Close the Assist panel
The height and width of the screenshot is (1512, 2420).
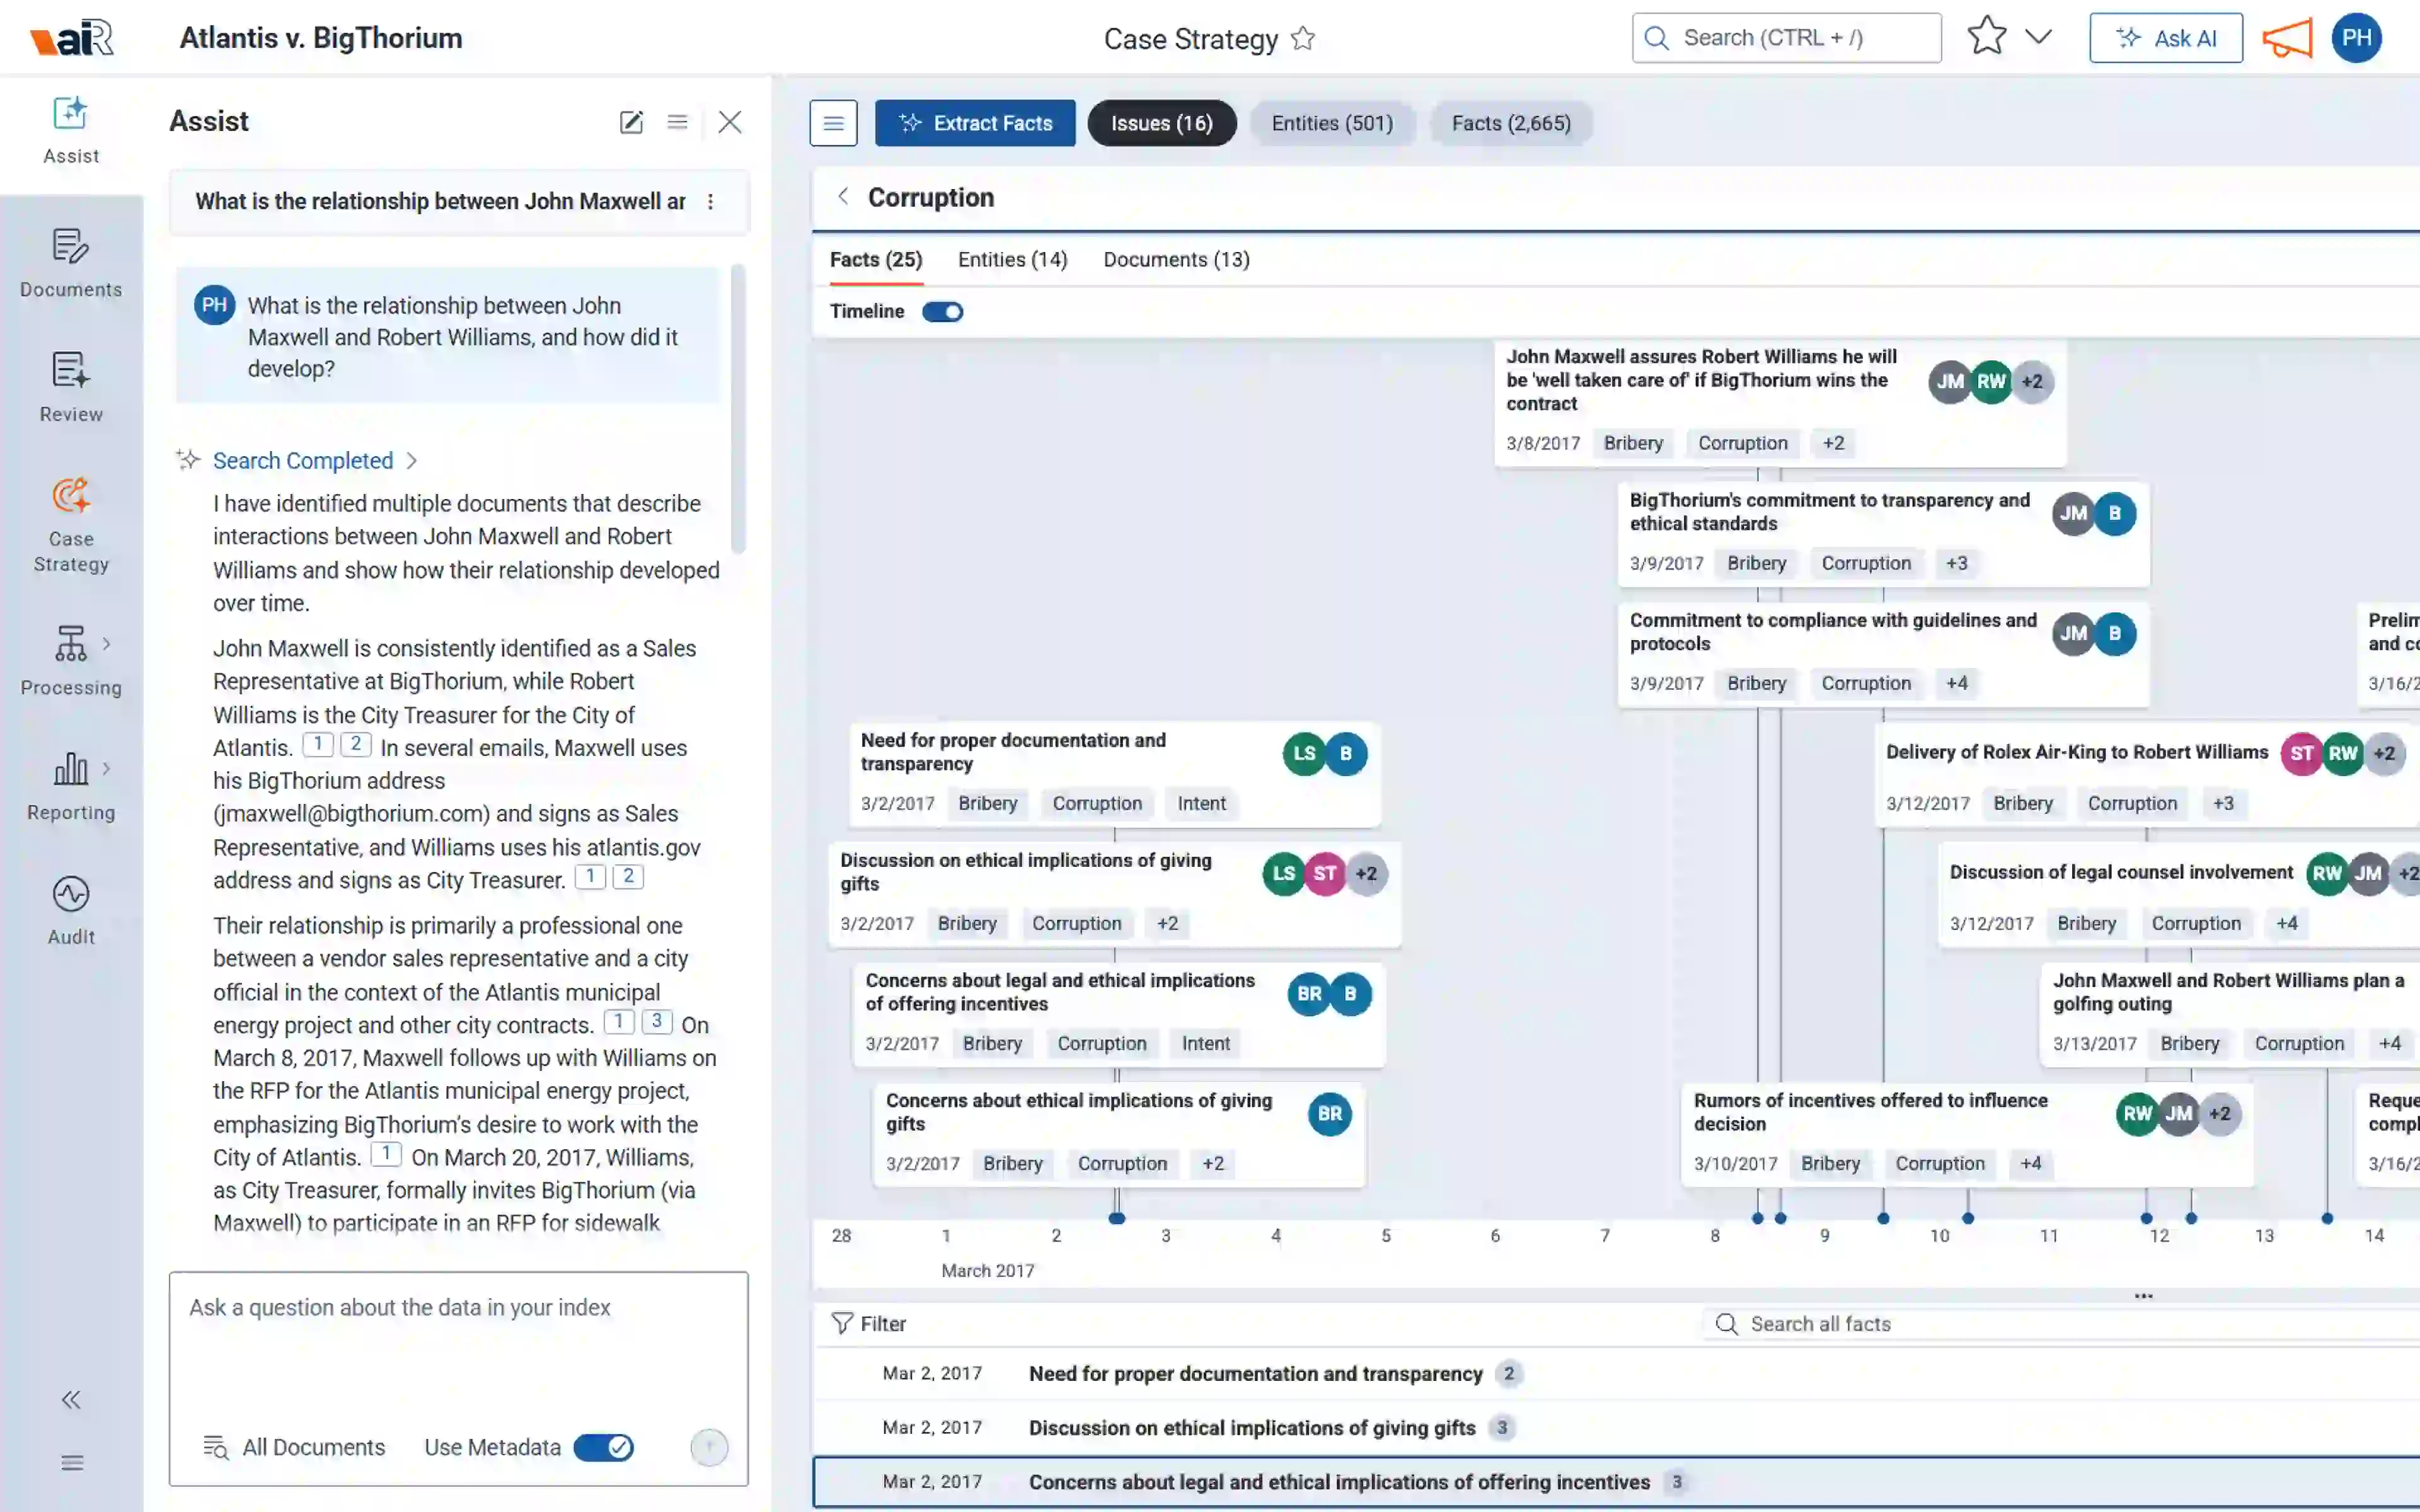pyautogui.click(x=730, y=122)
